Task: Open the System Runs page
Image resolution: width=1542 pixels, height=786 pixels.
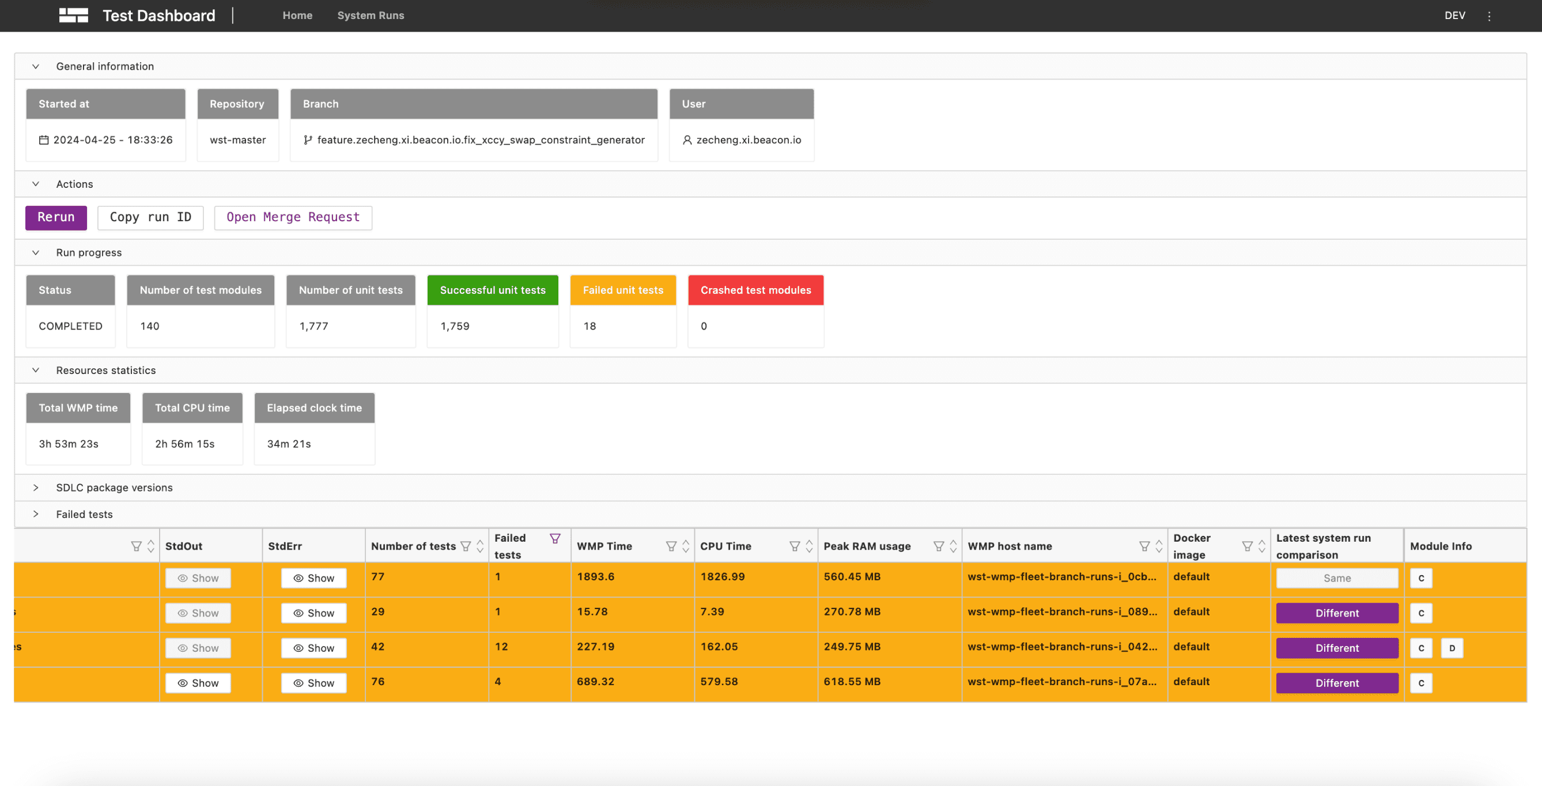Action: click(371, 16)
